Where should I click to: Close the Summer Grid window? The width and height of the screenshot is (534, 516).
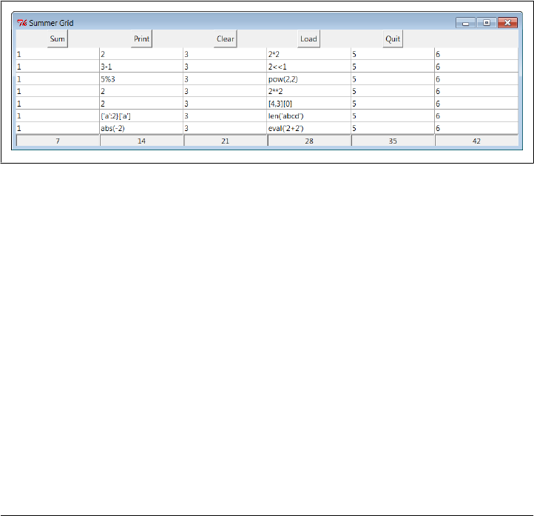pyautogui.click(x=507, y=23)
